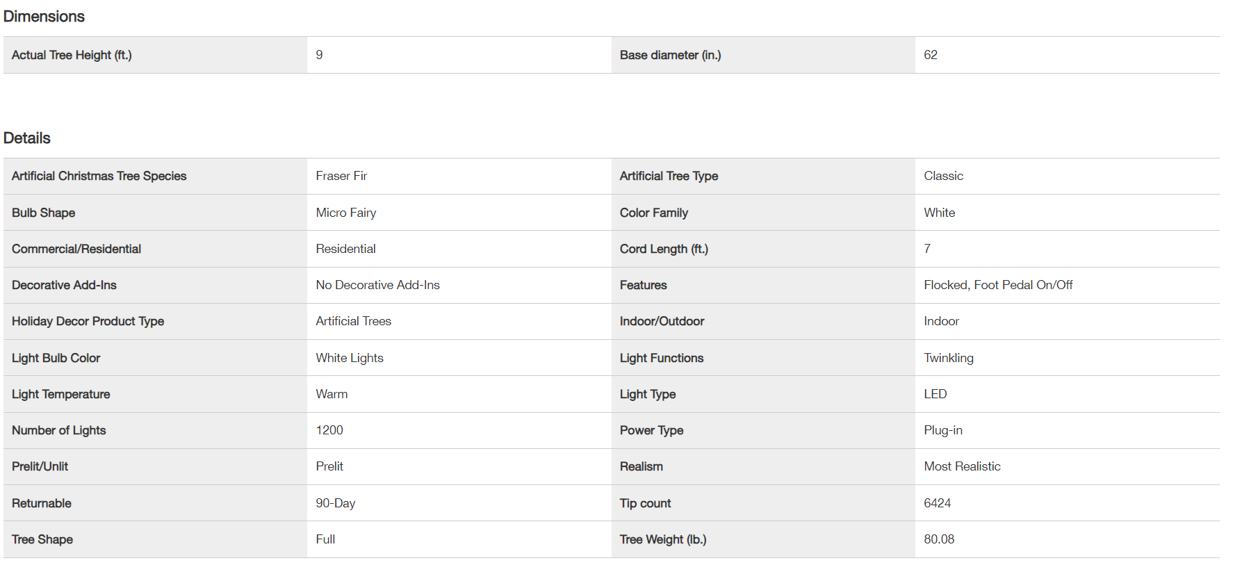Image resolution: width=1235 pixels, height=581 pixels.
Task: Select the Actual Tree Height label
Action: click(72, 55)
